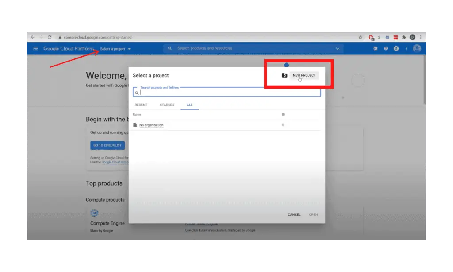Viewport: 453px width, 272px height.
Task: Select the ALL tab
Action: point(190,105)
